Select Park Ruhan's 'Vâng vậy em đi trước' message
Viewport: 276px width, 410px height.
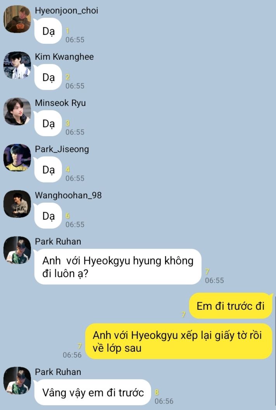coord(93,392)
